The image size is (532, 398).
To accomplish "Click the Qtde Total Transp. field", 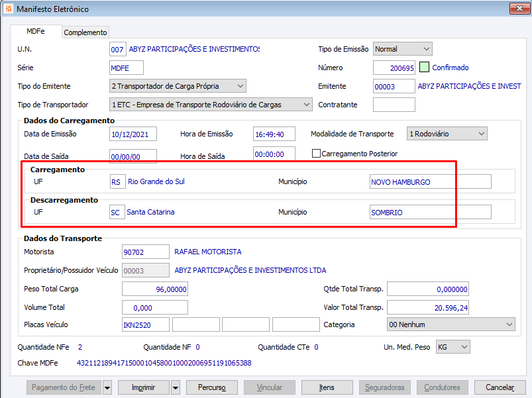I will [x=428, y=289].
